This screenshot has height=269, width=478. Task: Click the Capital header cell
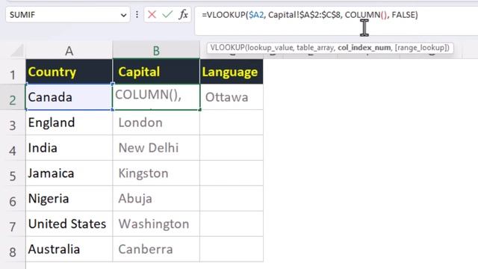156,72
